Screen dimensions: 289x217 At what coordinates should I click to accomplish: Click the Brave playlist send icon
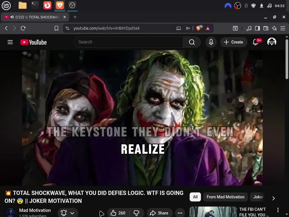188,28
